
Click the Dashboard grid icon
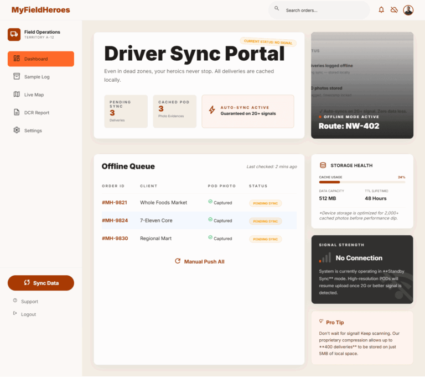(x=17, y=59)
